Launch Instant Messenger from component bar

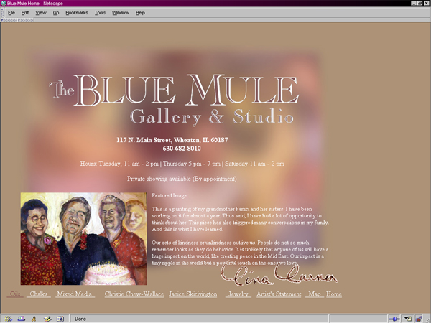pyautogui.click(x=34, y=319)
